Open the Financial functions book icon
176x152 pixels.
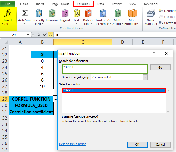coord(52,13)
